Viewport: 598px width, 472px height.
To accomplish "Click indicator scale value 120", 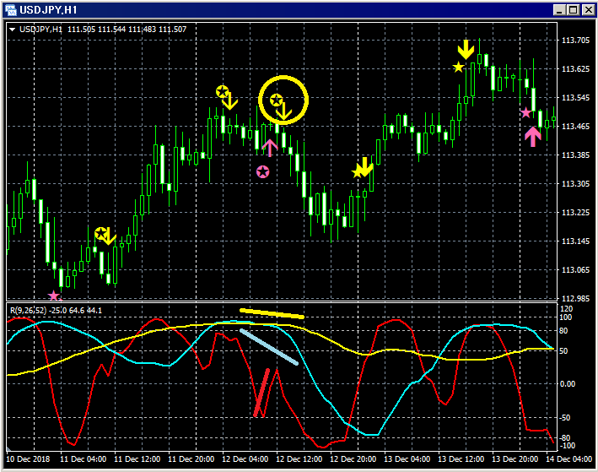I will pyautogui.click(x=566, y=308).
